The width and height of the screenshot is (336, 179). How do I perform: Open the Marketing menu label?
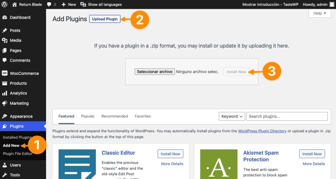[19, 103]
